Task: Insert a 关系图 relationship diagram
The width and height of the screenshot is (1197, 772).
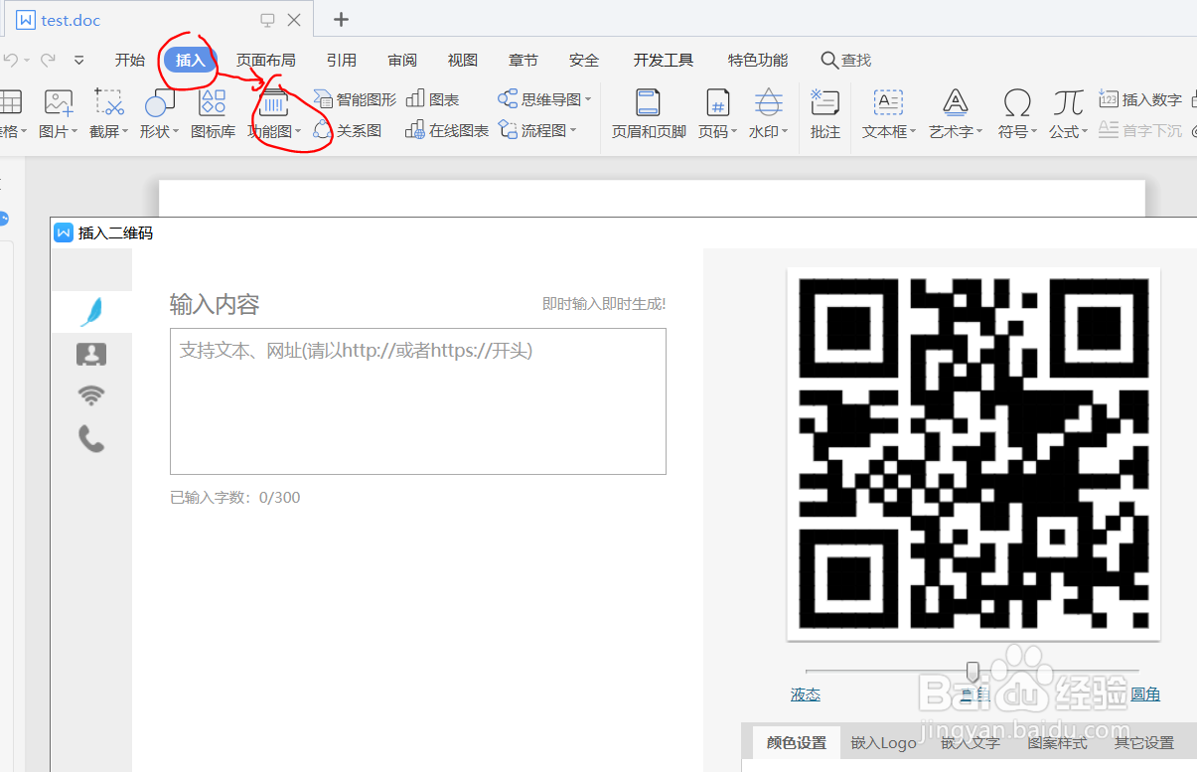Action: (x=347, y=130)
